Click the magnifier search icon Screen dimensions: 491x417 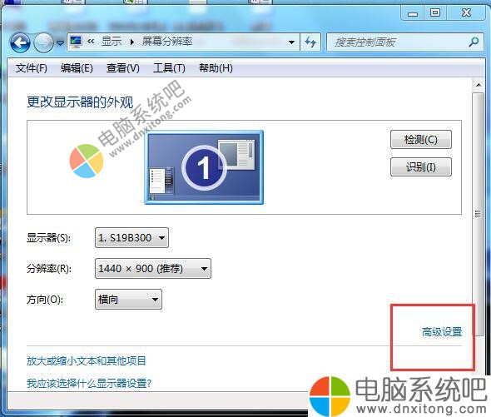point(474,42)
